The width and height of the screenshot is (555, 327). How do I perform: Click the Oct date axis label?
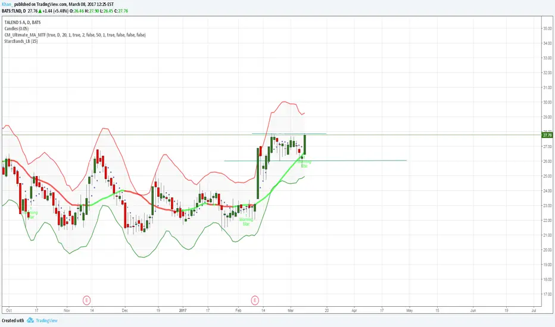pos(9,310)
